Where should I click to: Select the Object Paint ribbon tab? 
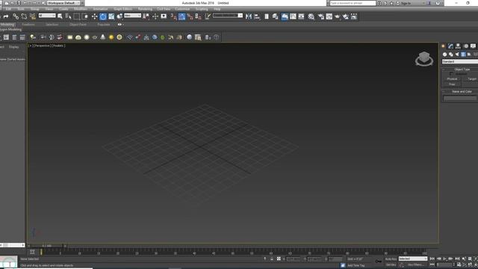78,25
